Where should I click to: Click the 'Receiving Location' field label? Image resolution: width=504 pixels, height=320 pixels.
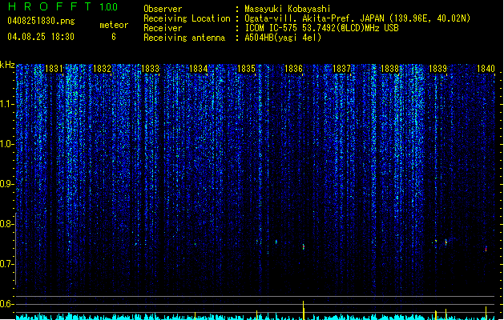187,18
